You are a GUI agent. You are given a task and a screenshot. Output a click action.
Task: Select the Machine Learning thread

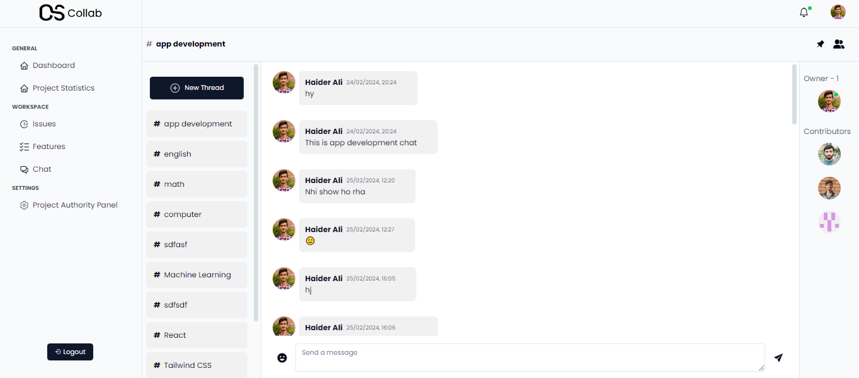197,275
